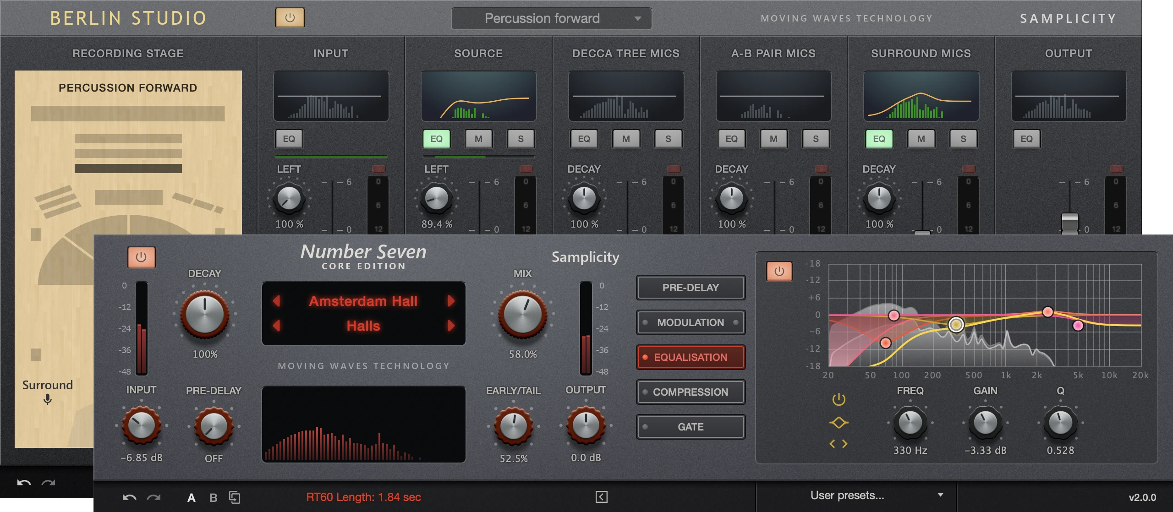This screenshot has width=1173, height=512.
Task: Click the Surround microphone icon on stage
Action: 47,399
